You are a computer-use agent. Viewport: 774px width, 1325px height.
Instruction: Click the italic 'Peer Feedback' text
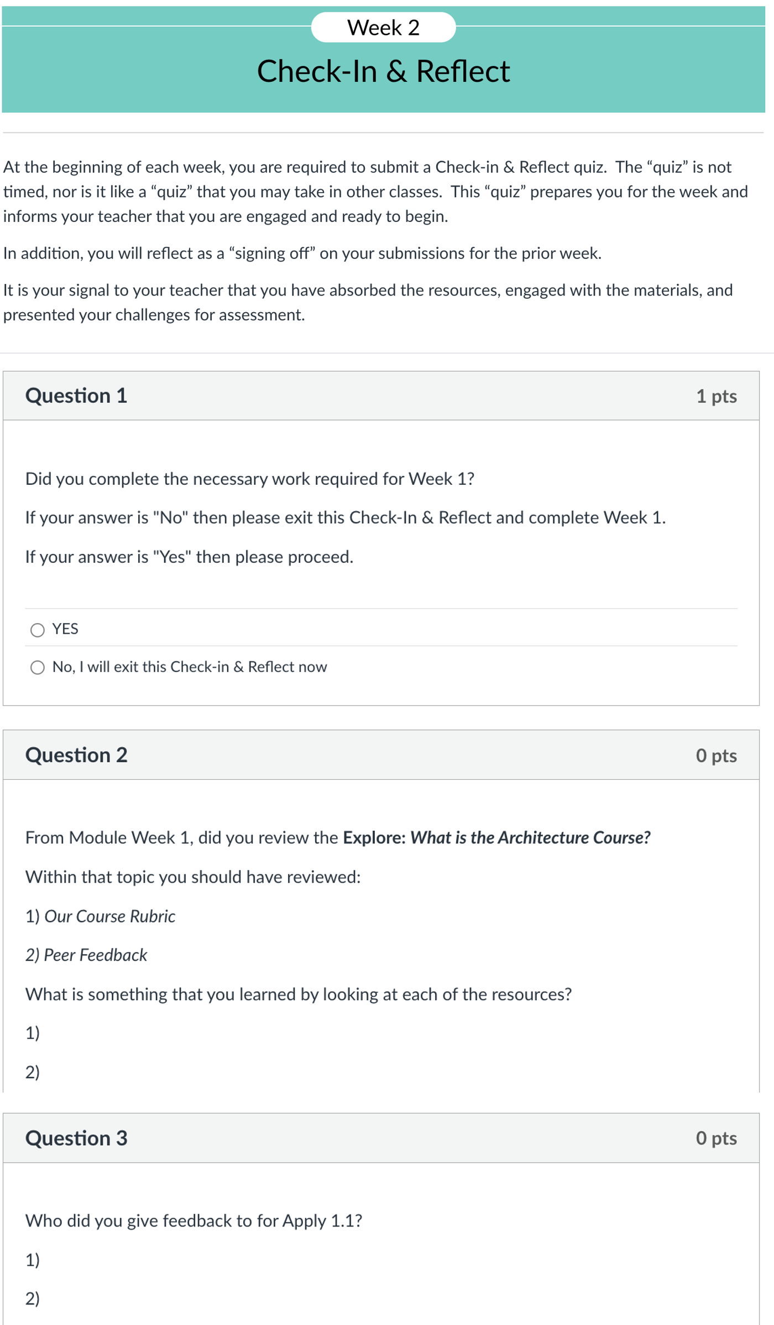(x=95, y=955)
